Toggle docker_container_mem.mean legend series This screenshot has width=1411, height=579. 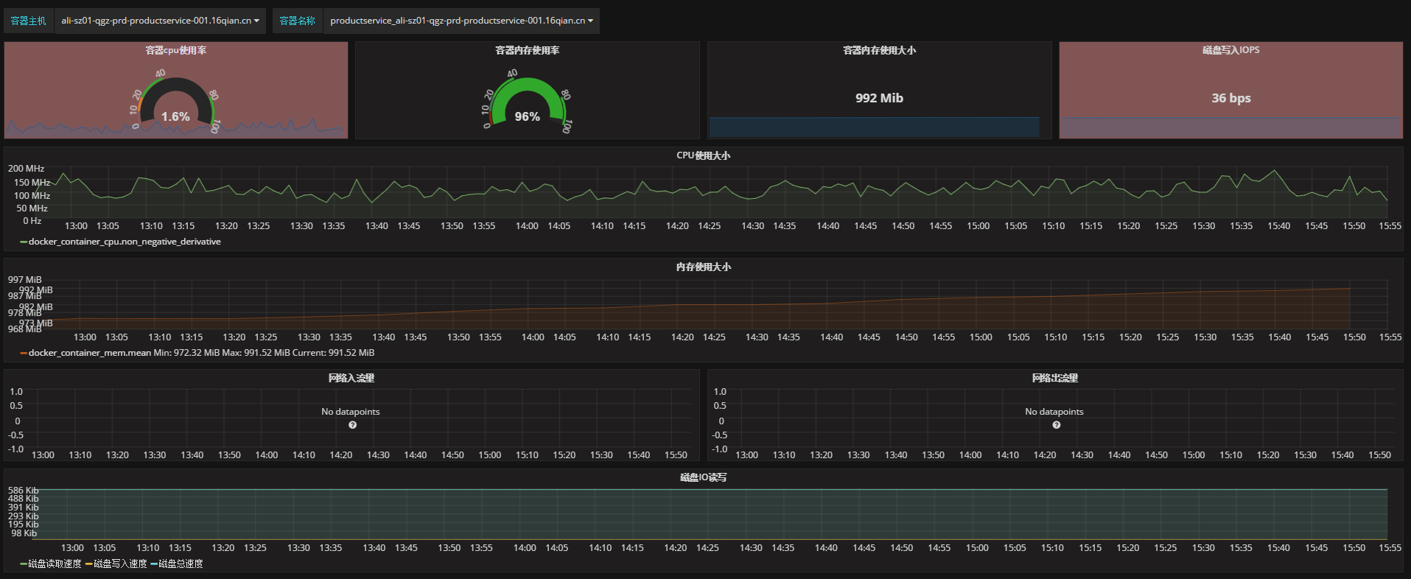tap(90, 353)
